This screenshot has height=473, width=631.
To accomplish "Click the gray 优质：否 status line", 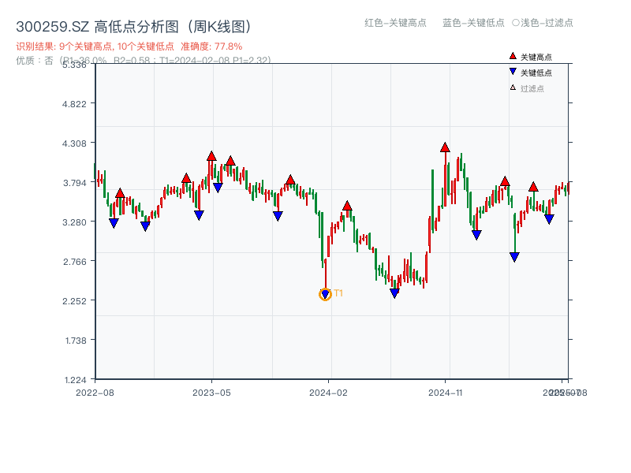I will coord(144,60).
